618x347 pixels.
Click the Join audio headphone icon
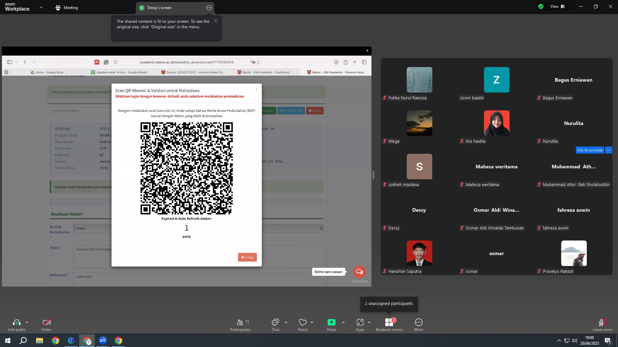[16, 322]
